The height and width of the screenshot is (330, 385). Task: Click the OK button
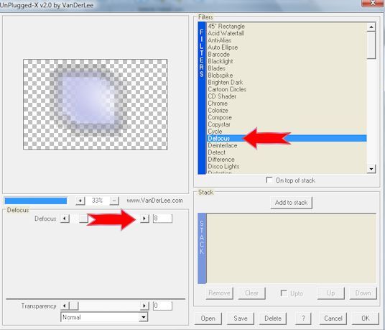coord(366,318)
